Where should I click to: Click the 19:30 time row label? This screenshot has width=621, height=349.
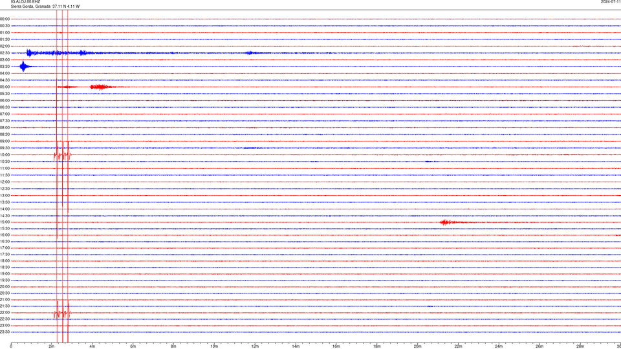5,280
